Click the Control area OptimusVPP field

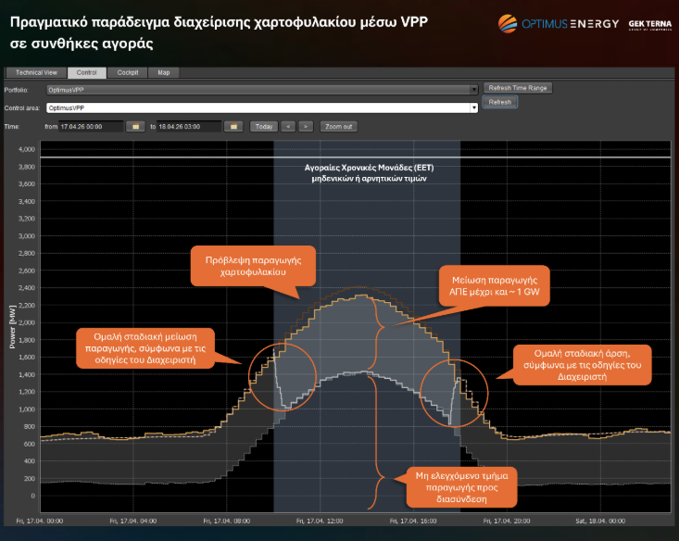click(x=262, y=107)
